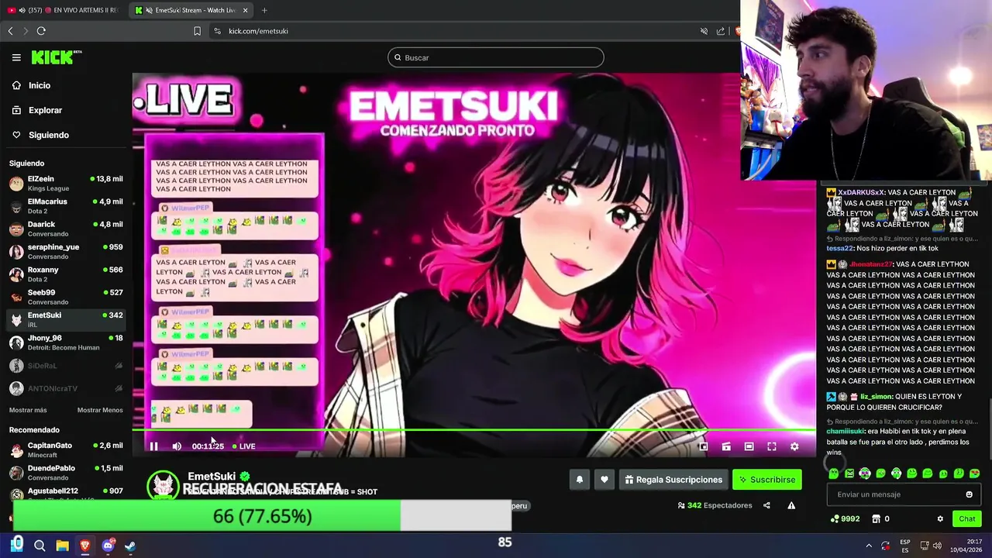Open clip creation icon in player
The image size is (992, 558).
tap(726, 446)
